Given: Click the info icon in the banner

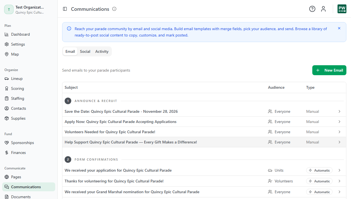Looking at the screenshot, I should [69, 29].
